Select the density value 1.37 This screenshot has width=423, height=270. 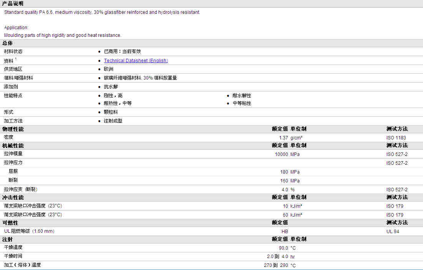click(284, 138)
